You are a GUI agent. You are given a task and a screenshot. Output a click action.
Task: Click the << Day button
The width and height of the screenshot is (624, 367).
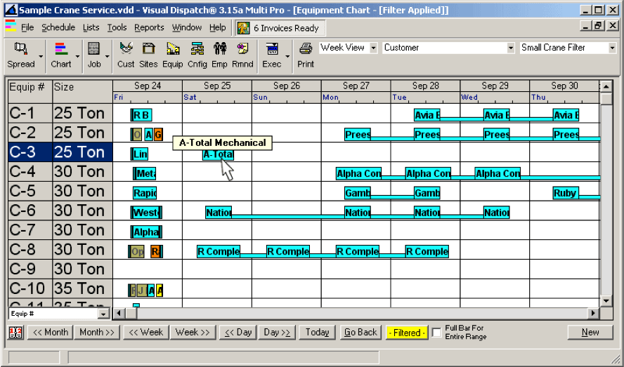pyautogui.click(x=238, y=333)
